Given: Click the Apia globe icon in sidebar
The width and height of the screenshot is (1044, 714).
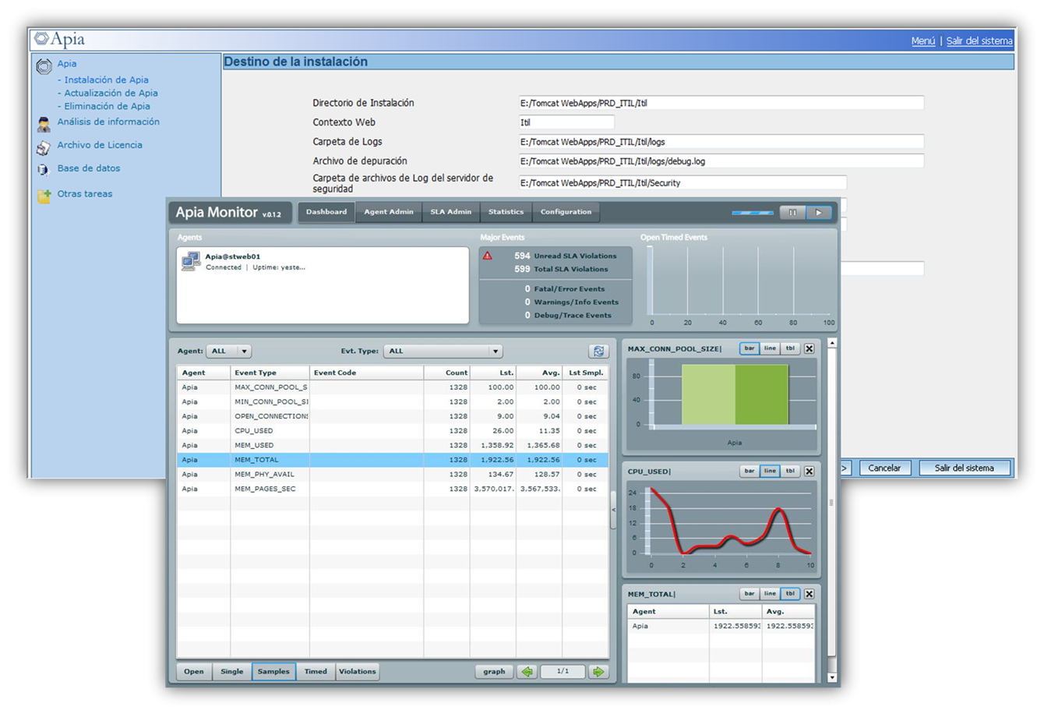Looking at the screenshot, I should click(x=44, y=66).
